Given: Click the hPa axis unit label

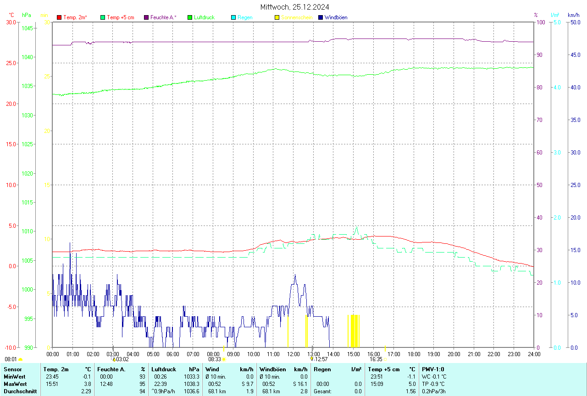Looking at the screenshot, I should pos(27,15).
